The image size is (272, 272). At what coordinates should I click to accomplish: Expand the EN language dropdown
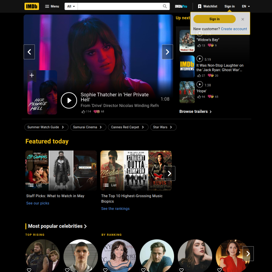246,6
